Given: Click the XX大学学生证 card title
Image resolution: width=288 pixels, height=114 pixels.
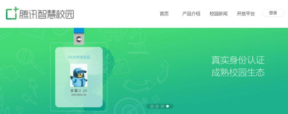Looking at the screenshot, I should pos(79,57).
